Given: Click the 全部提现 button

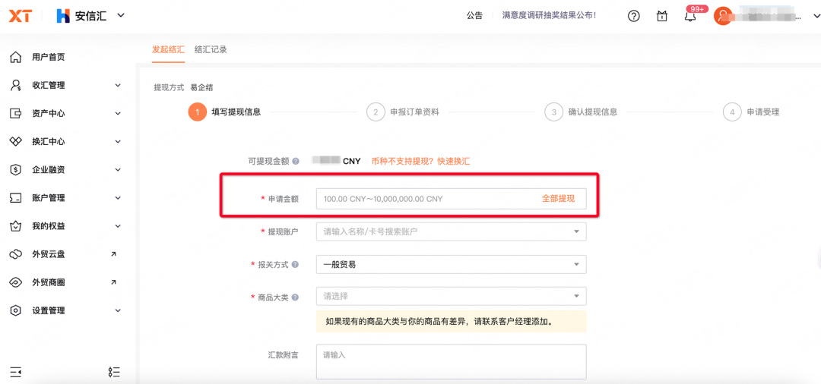Looking at the screenshot, I should coord(558,199).
